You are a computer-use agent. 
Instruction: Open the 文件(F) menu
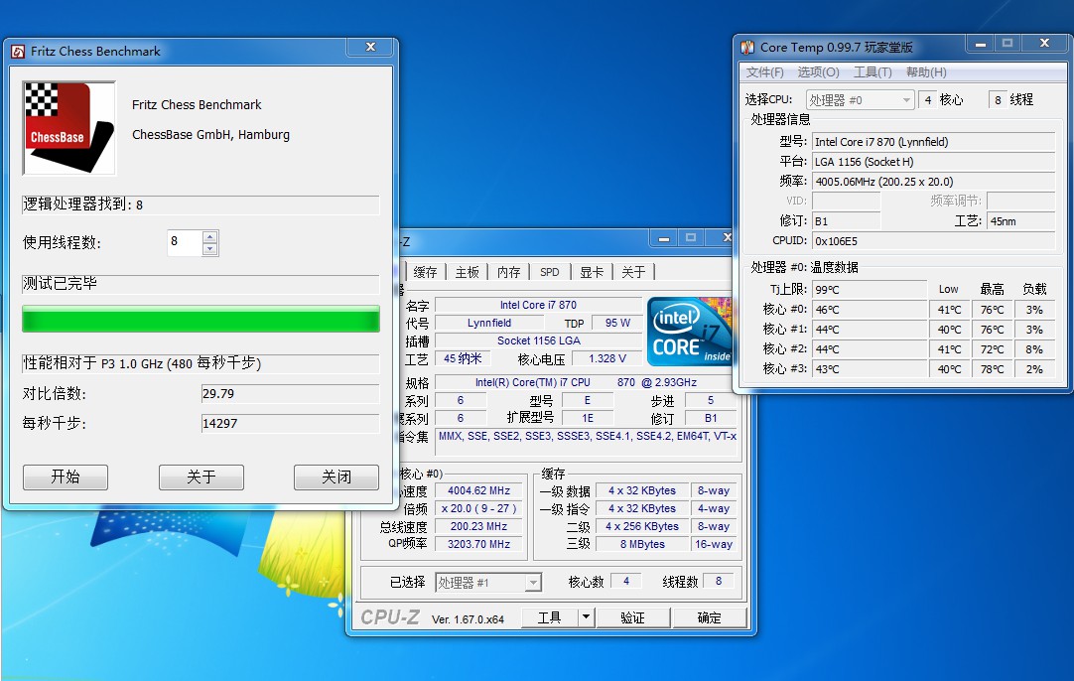point(764,71)
